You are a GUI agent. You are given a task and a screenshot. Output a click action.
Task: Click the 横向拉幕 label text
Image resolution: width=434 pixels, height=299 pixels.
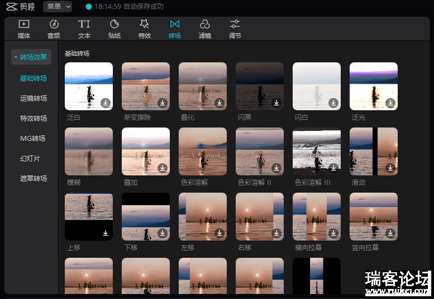point(308,248)
